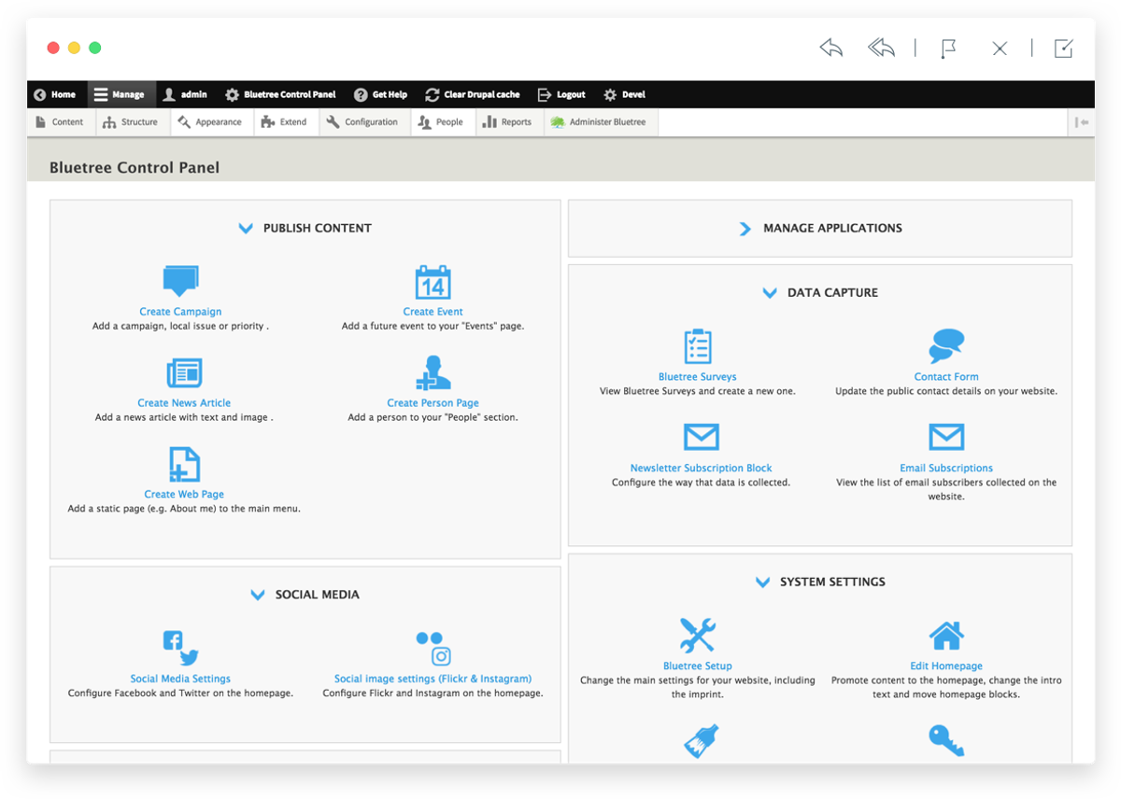
Task: Click the Create Event calendar icon
Action: coord(433,282)
